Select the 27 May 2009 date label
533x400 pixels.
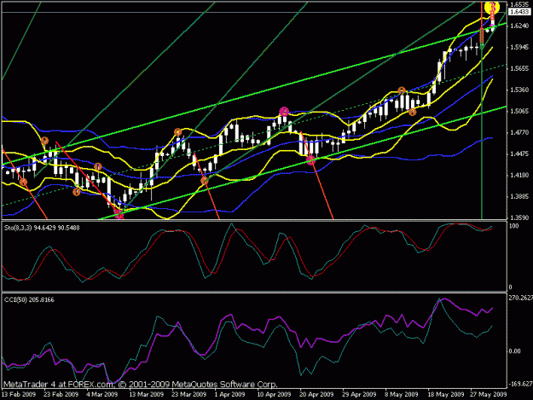pos(487,395)
